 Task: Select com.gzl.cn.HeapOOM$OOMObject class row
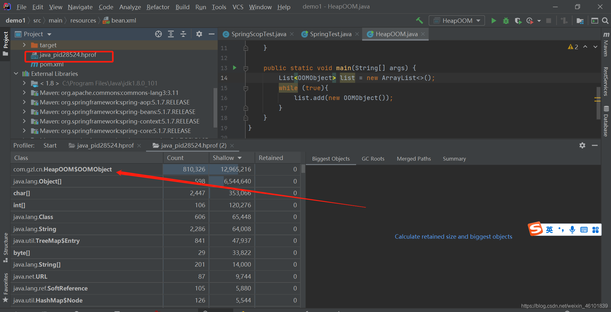tap(155, 169)
